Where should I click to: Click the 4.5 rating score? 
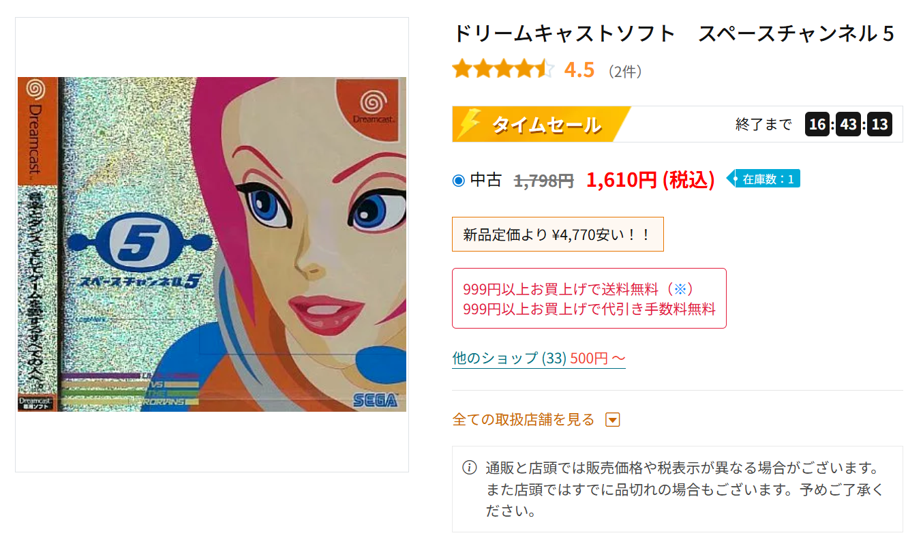coord(579,70)
